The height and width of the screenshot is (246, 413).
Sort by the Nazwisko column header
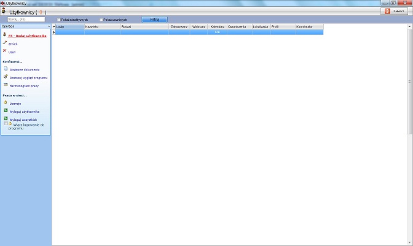(103, 26)
